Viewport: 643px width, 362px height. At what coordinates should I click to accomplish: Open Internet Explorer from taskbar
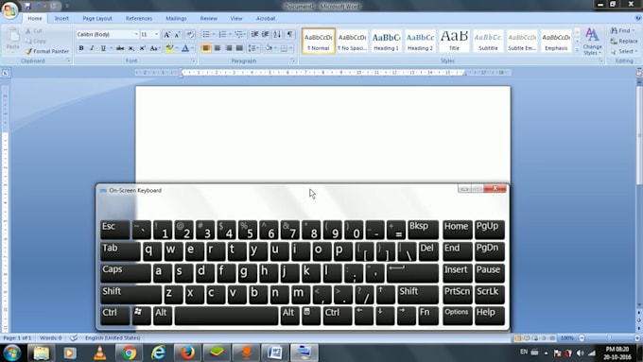click(158, 353)
